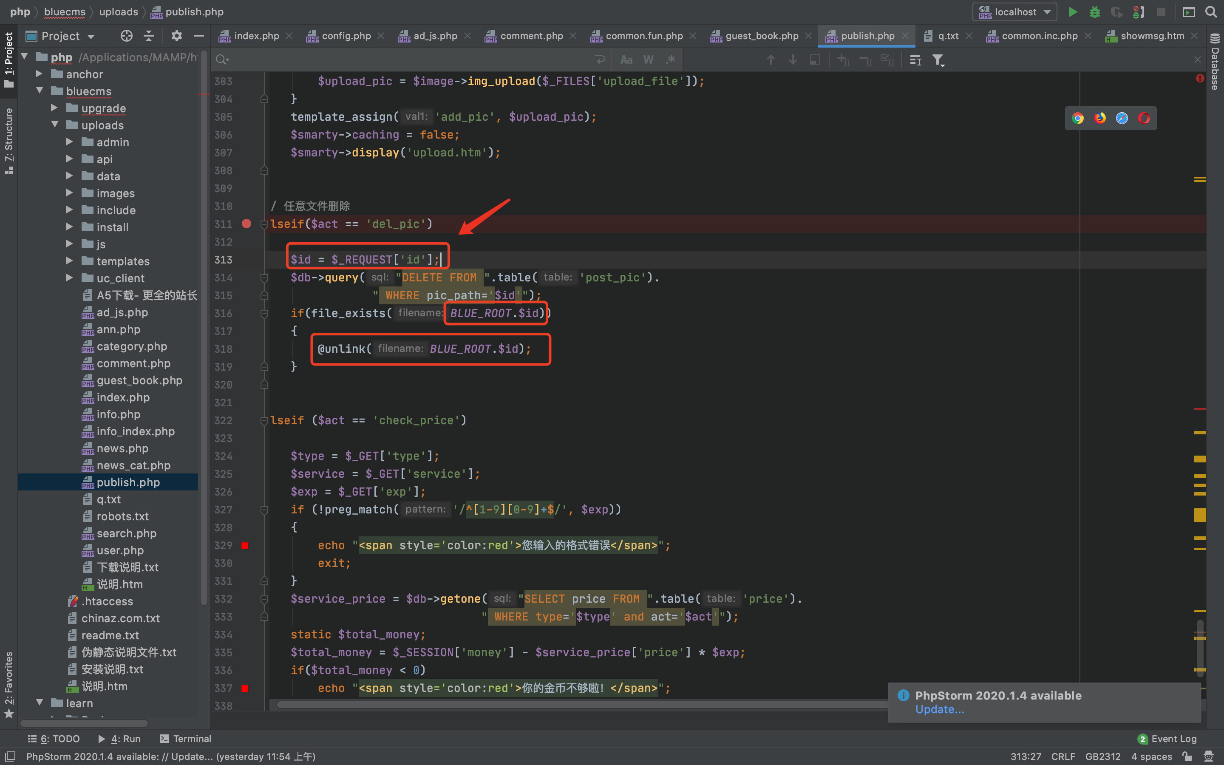
Task: Toggle Match Case in find bar
Action: pos(626,60)
